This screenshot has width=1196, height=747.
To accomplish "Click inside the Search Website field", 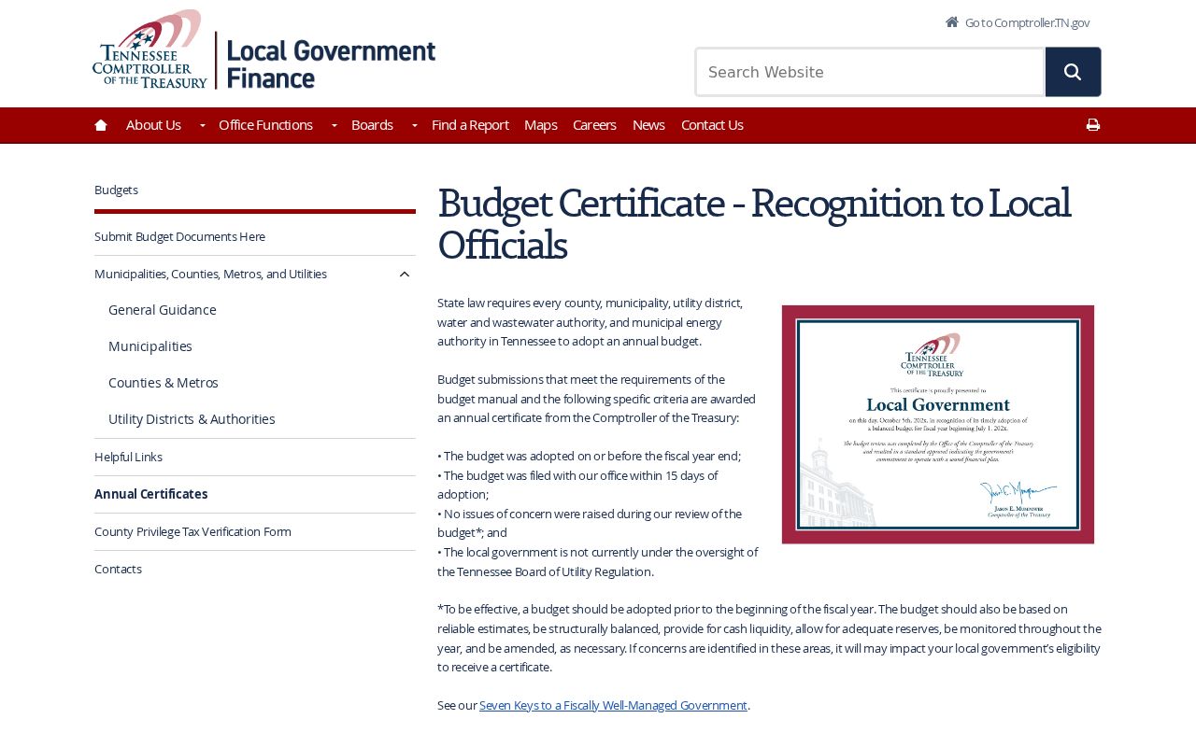I will [x=870, y=72].
